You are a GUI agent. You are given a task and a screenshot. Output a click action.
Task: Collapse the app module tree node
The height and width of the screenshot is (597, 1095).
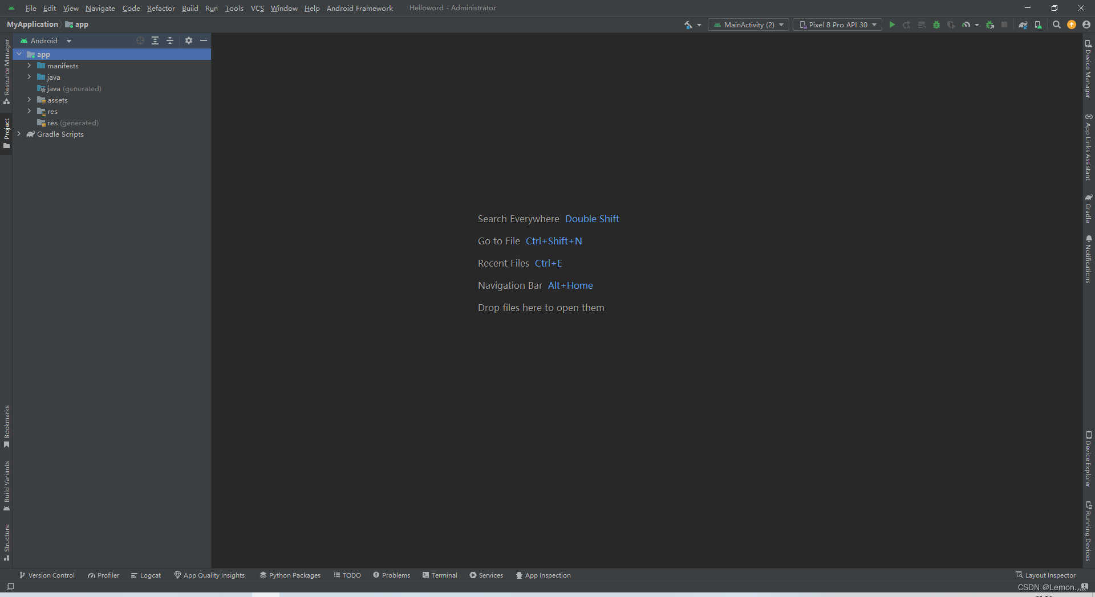[x=19, y=54]
